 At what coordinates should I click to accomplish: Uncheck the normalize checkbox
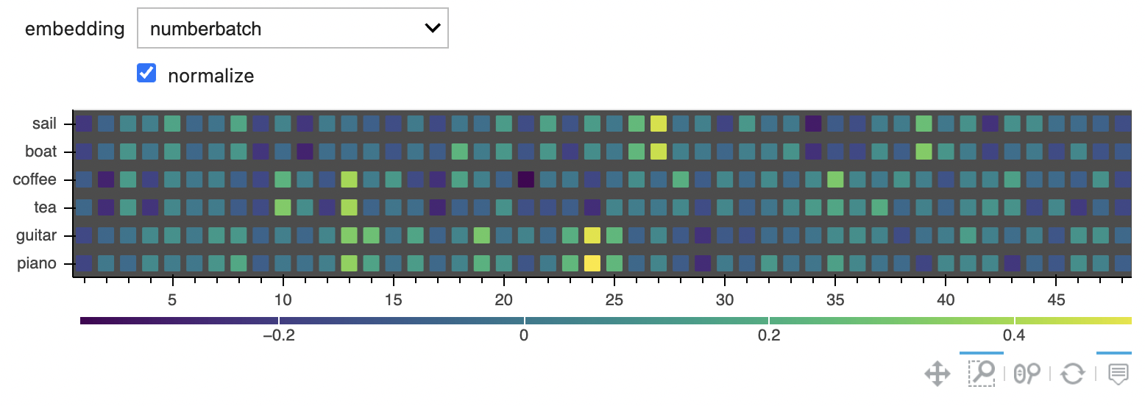146,73
